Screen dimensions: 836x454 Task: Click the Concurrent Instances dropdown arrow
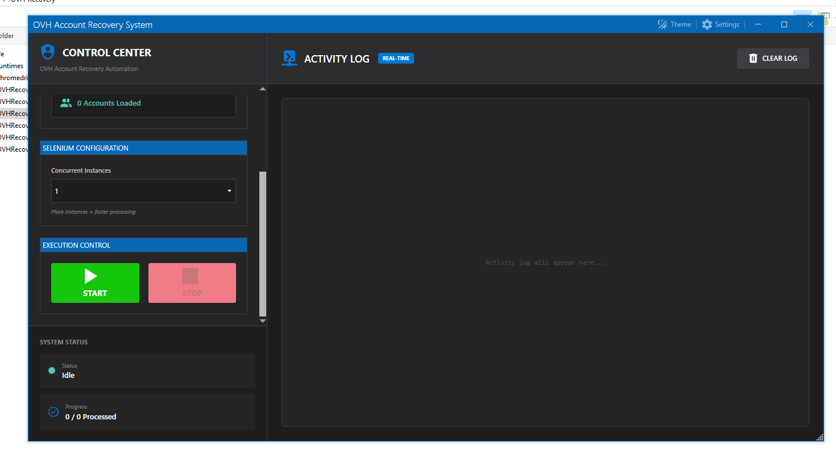point(230,191)
